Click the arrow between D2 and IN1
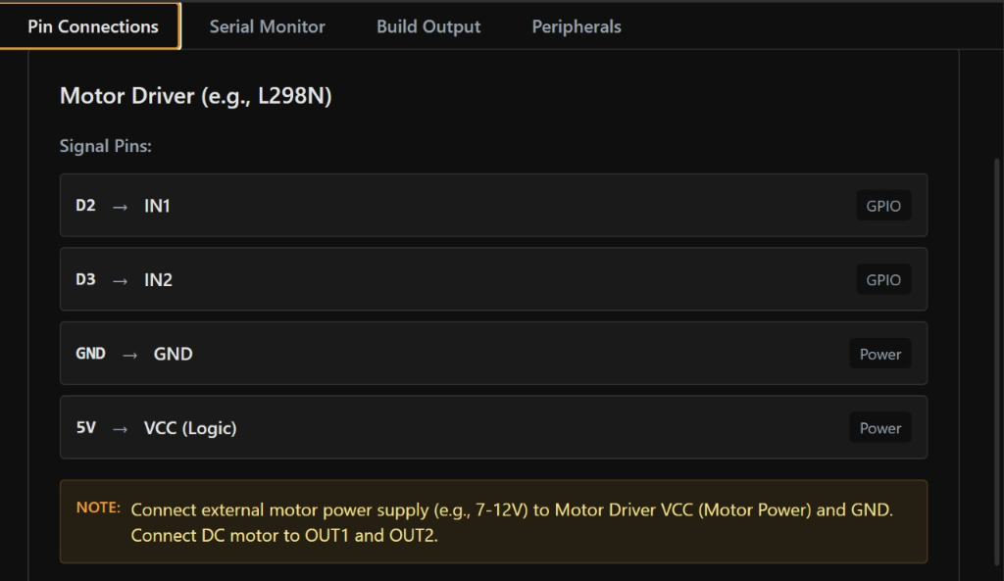The width and height of the screenshot is (1004, 581). click(120, 207)
